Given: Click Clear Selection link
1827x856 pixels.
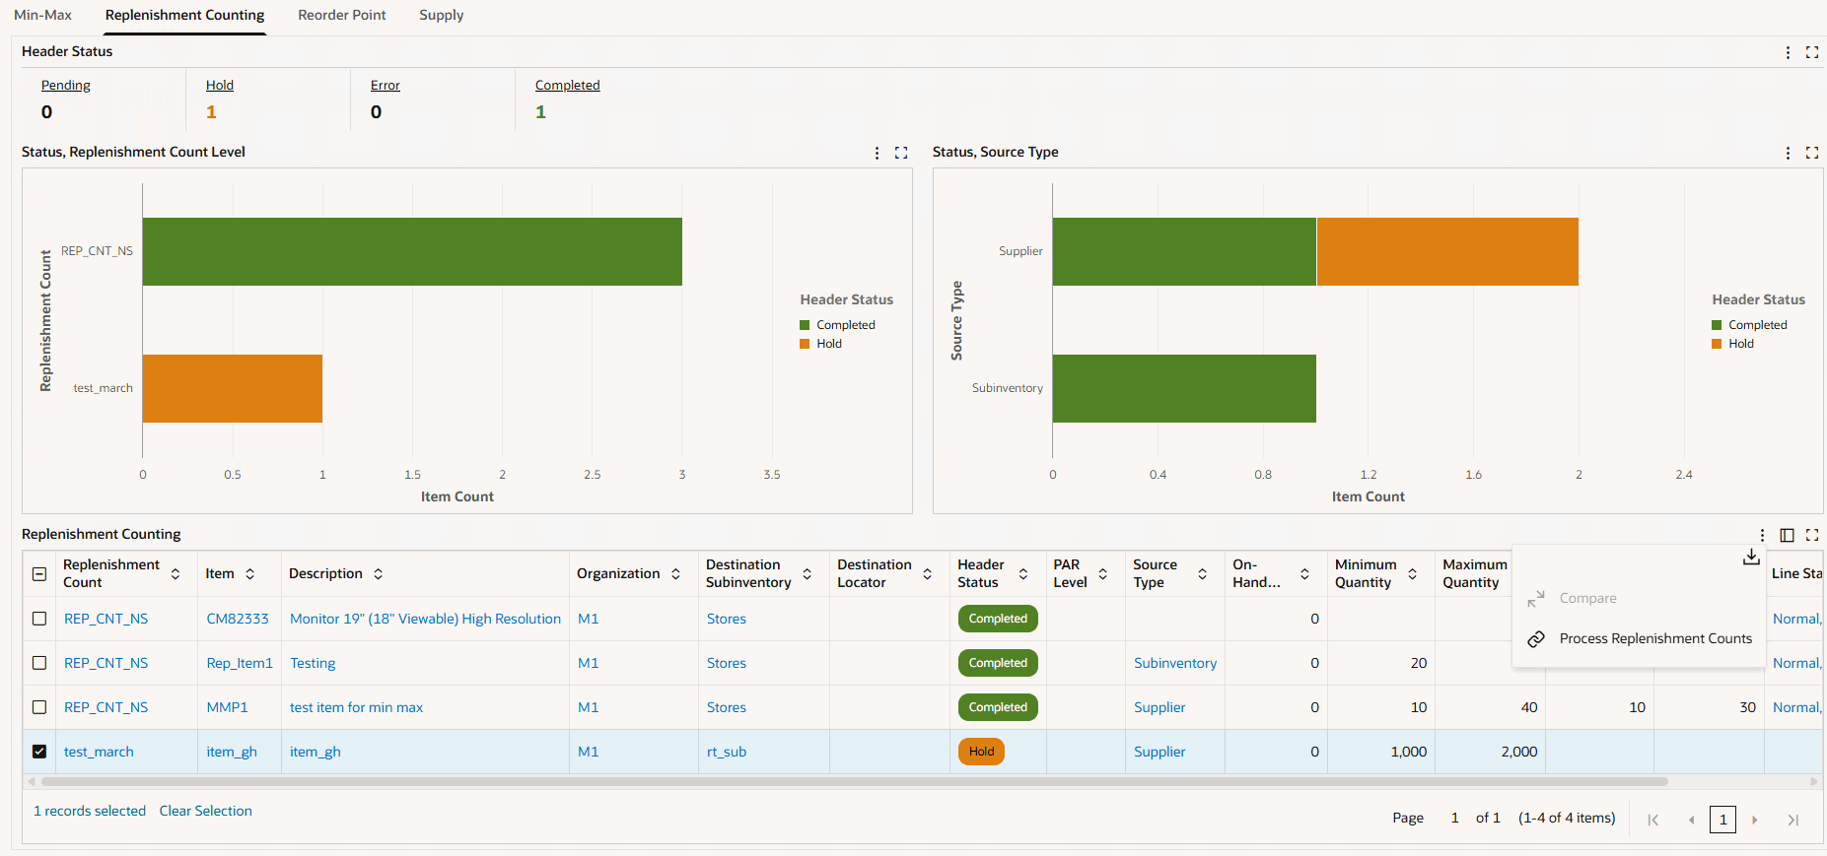Looking at the screenshot, I should [206, 811].
